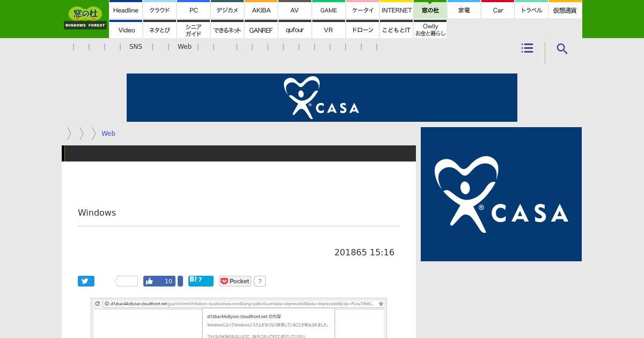The image size is (644, 338).
Task: Open the hamburger list menu icon
Action: click(527, 48)
